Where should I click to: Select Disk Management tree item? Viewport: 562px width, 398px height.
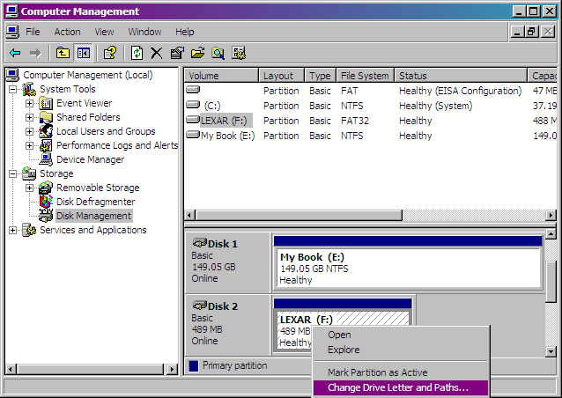(x=94, y=216)
